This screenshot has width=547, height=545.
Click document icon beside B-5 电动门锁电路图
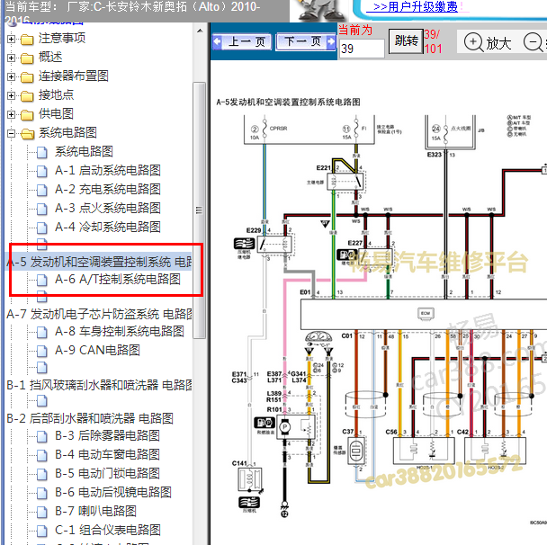coord(42,474)
